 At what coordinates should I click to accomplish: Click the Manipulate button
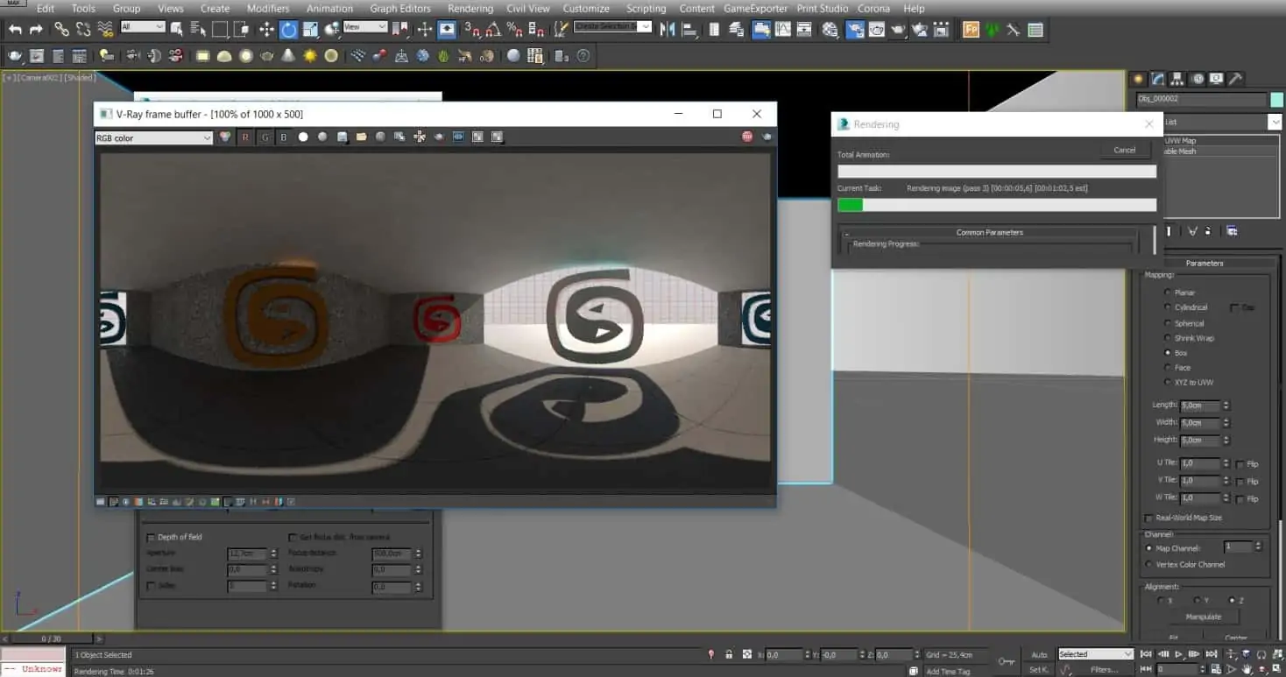1203,617
